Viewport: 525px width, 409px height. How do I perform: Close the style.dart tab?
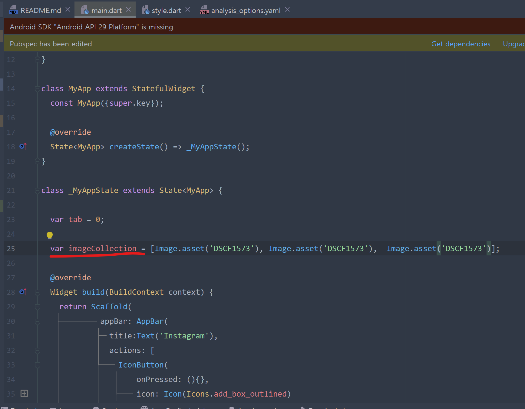coord(188,10)
